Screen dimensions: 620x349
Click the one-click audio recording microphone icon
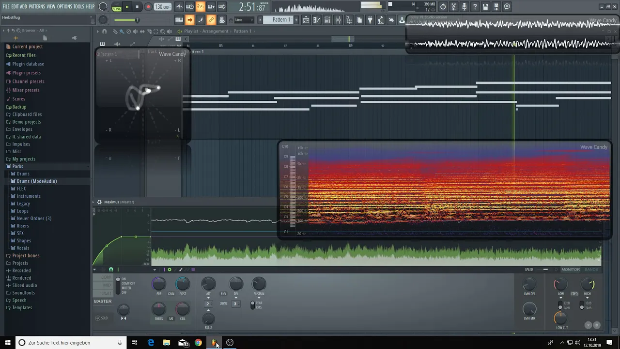[465, 7]
